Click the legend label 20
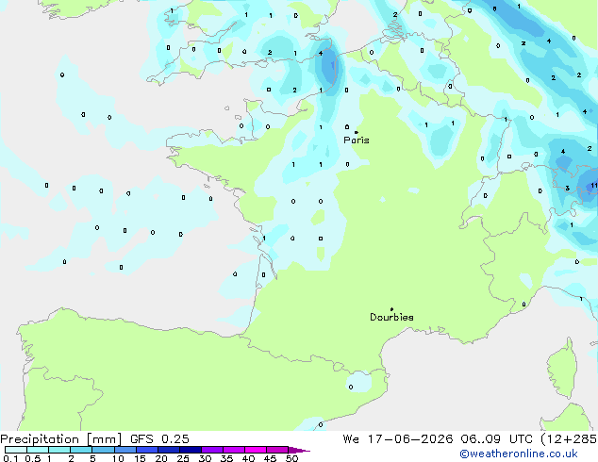Screen dimensions: 598x462 click(161, 458)
